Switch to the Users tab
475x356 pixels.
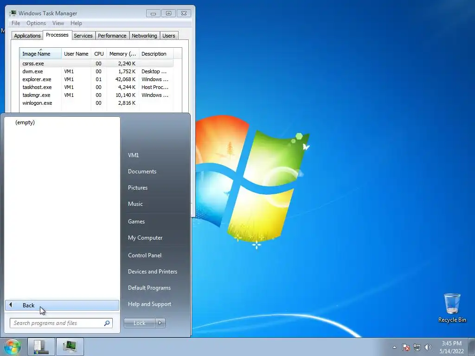point(169,36)
